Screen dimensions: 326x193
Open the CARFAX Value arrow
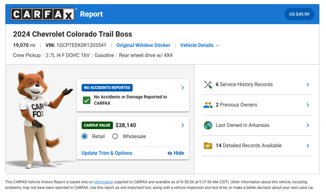(x=182, y=125)
